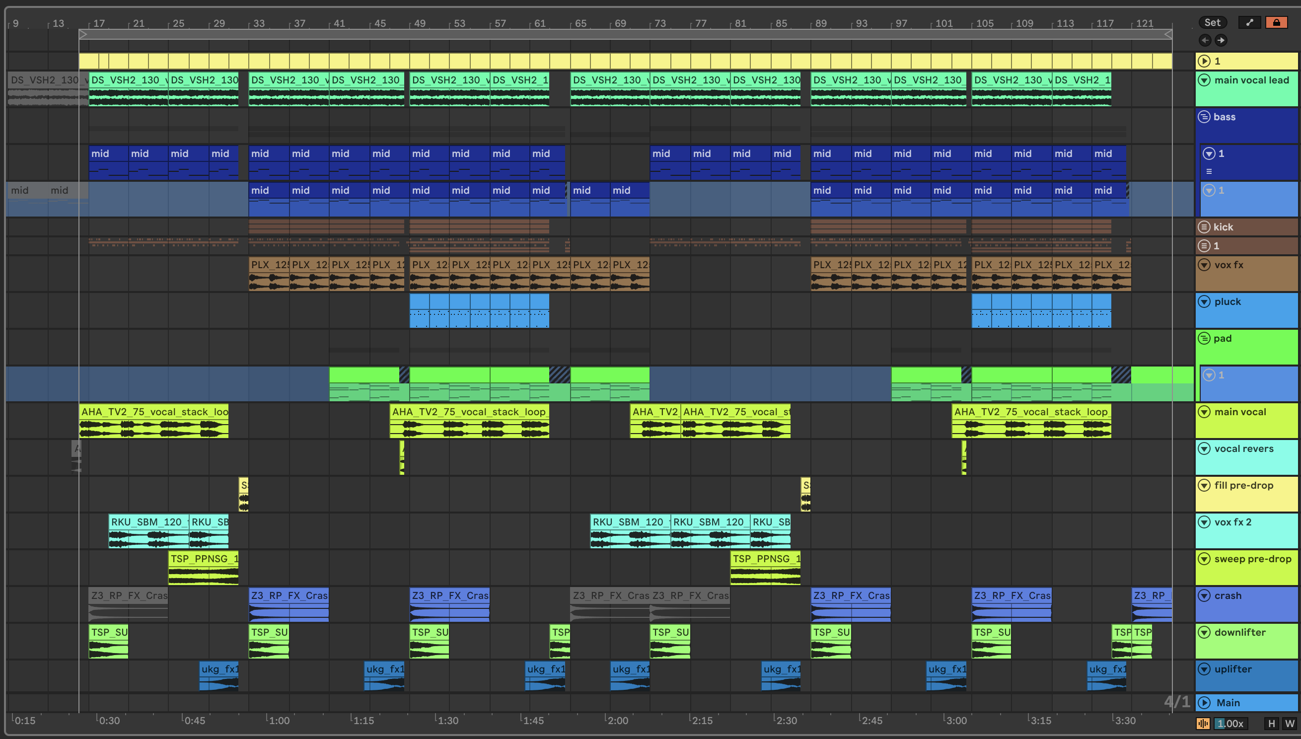The height and width of the screenshot is (739, 1301).
Task: Select the main vocal lead track name
Action: [1251, 79]
